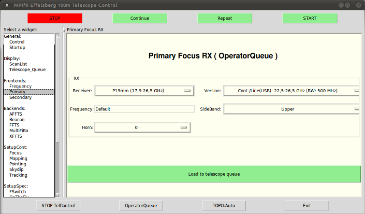Load setup to telescope queue
This screenshot has width=365, height=214.
coord(214,174)
